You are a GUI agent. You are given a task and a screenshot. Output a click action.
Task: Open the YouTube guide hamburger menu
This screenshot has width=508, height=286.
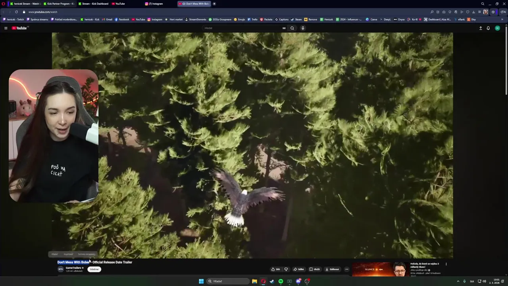tap(6, 28)
